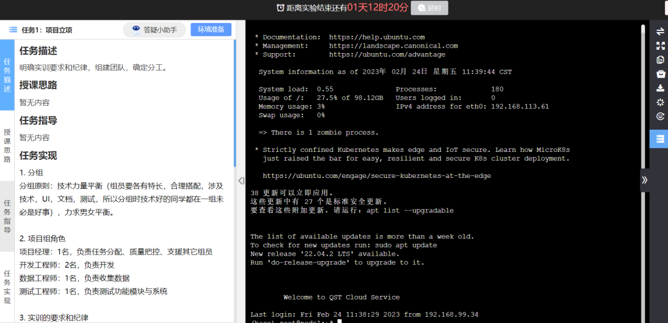668x323 pixels.
Task: Click the secure-kubernetes-at-the-edge URL in terminal
Action: point(377,176)
